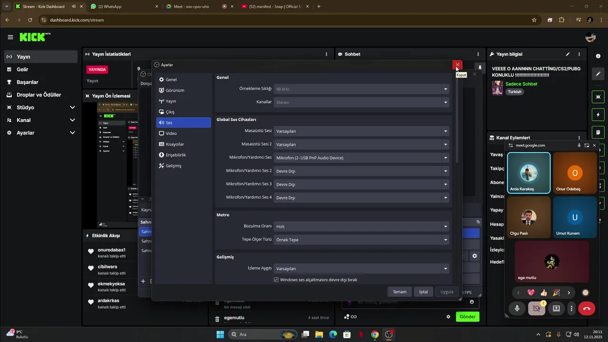608x342 pixels.
Task: Click Sadece Sohbet category link
Action: pos(521,84)
